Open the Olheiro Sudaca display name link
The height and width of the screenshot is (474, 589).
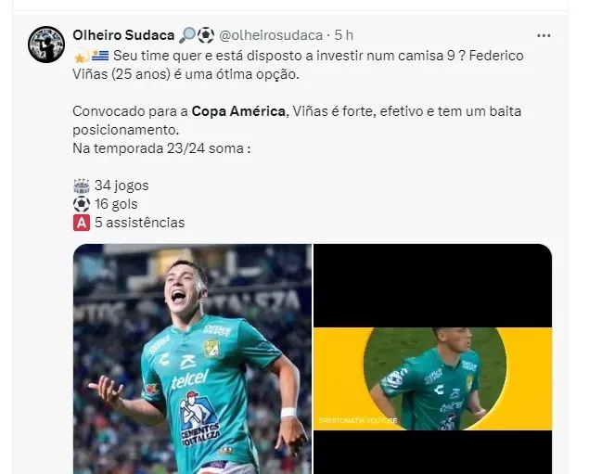[123, 35]
